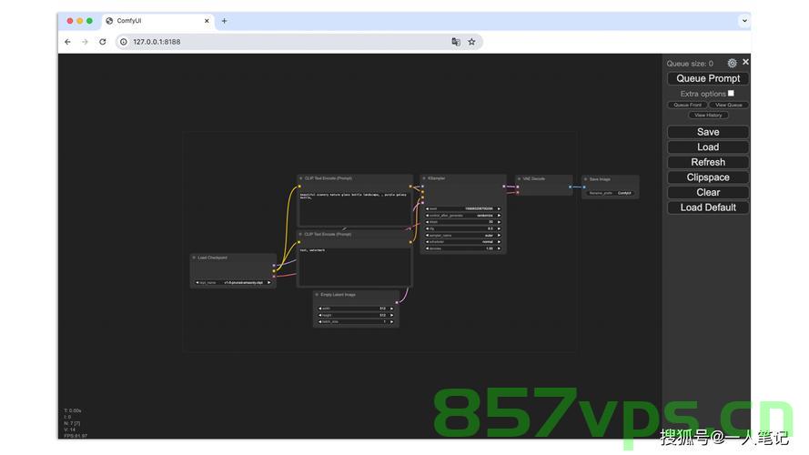Viewport: 809px width, 455px height.
Task: Increase height in Empty Latent Image node
Action: pos(391,315)
